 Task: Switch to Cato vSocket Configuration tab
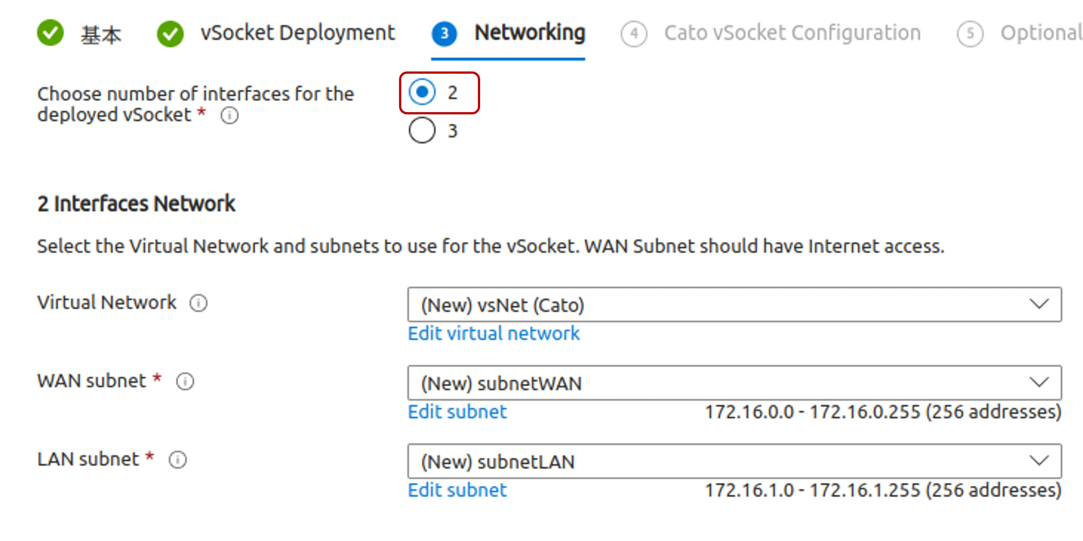[792, 33]
